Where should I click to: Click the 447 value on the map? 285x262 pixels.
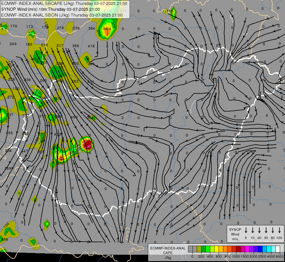[25, 151]
